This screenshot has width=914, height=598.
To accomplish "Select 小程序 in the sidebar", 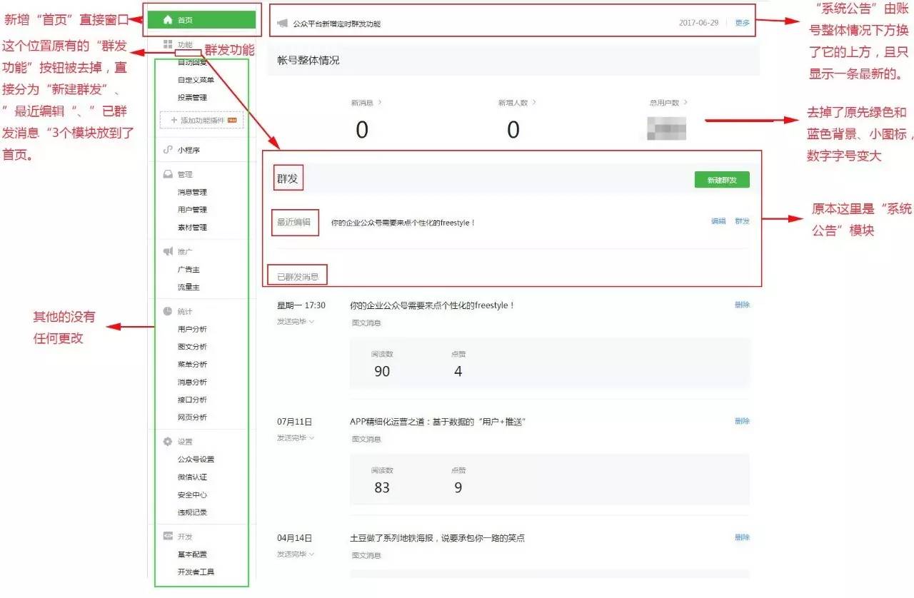I will (x=189, y=150).
